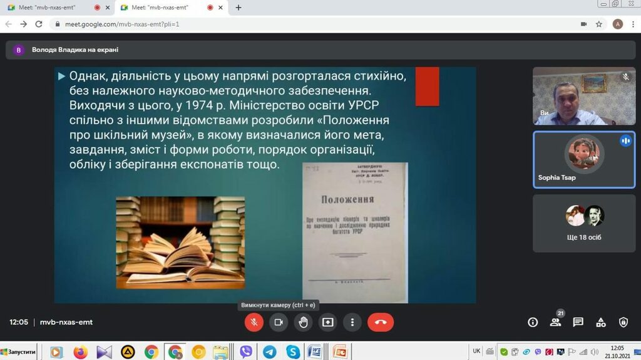Click the present screen icon
The width and height of the screenshot is (641, 360).
(x=327, y=322)
